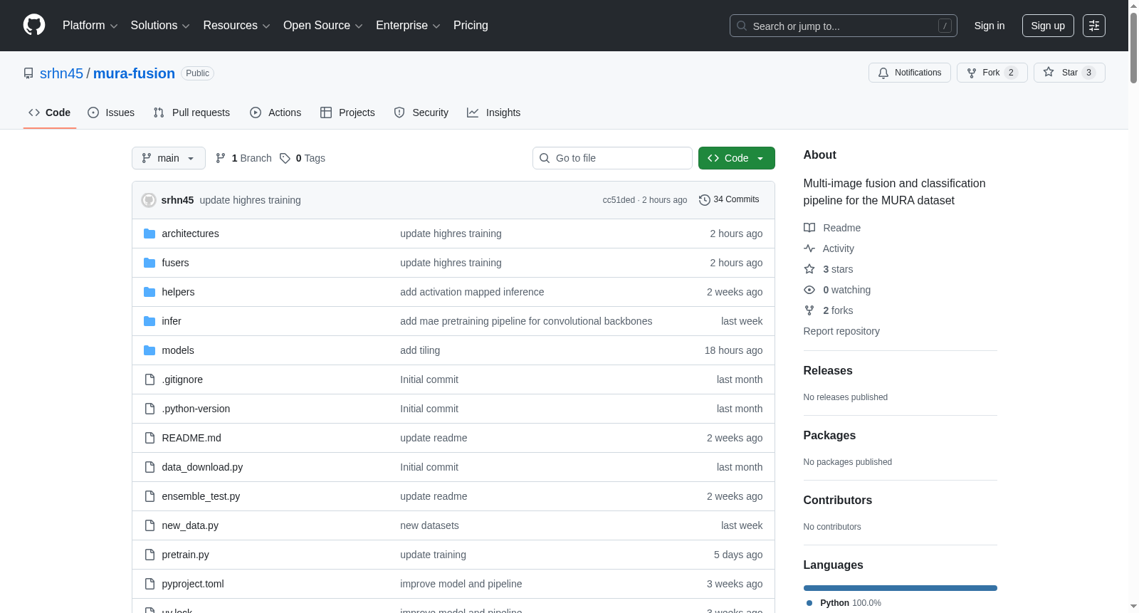Screen dimensions: 1139x613
Task: Star the mura-fusion repository
Action: 1069,73
